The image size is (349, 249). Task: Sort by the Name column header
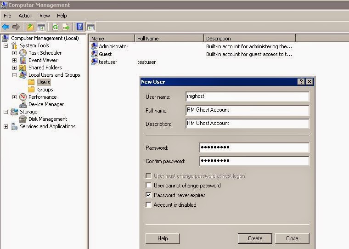(112, 39)
